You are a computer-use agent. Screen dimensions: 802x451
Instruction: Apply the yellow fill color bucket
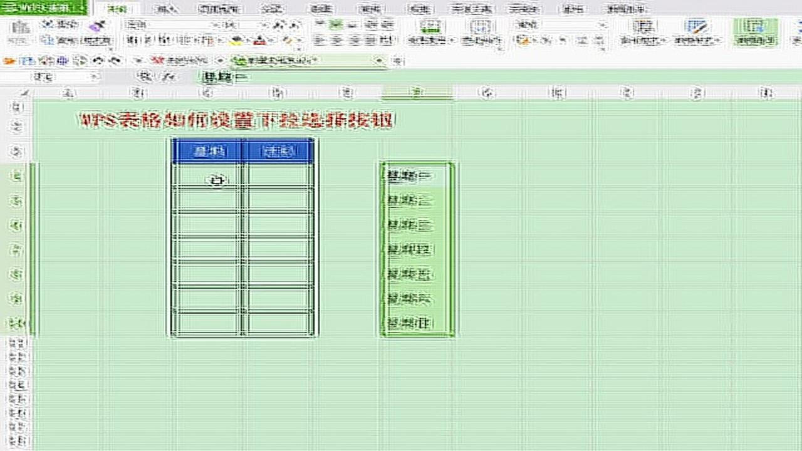pos(237,40)
